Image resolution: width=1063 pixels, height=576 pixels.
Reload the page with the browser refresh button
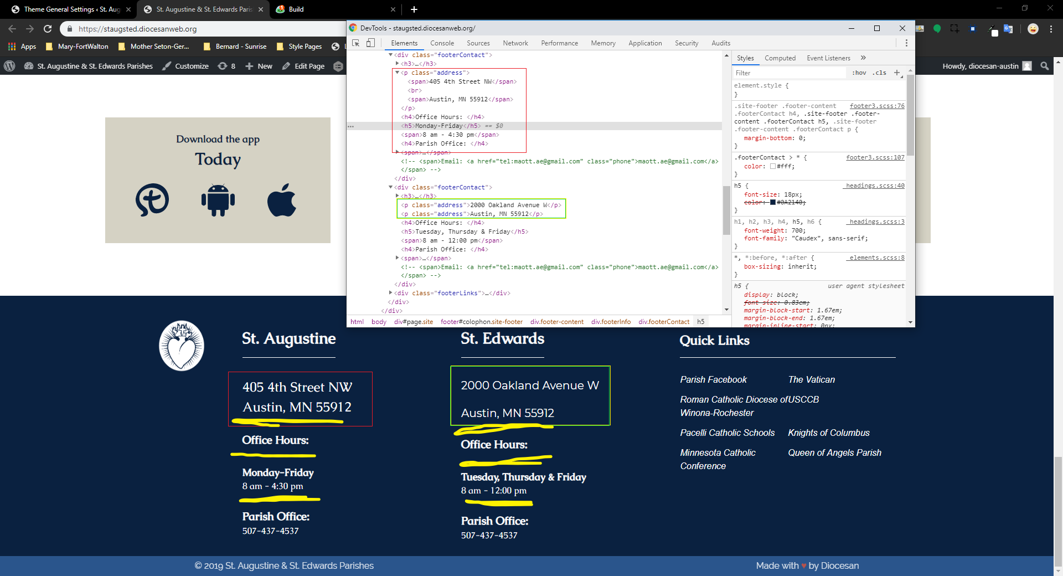(x=48, y=29)
